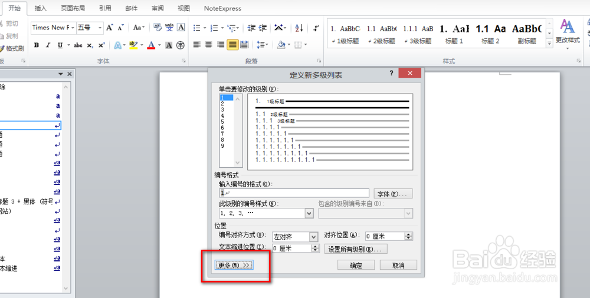Open Paragraph dialog launcher

click(319, 61)
